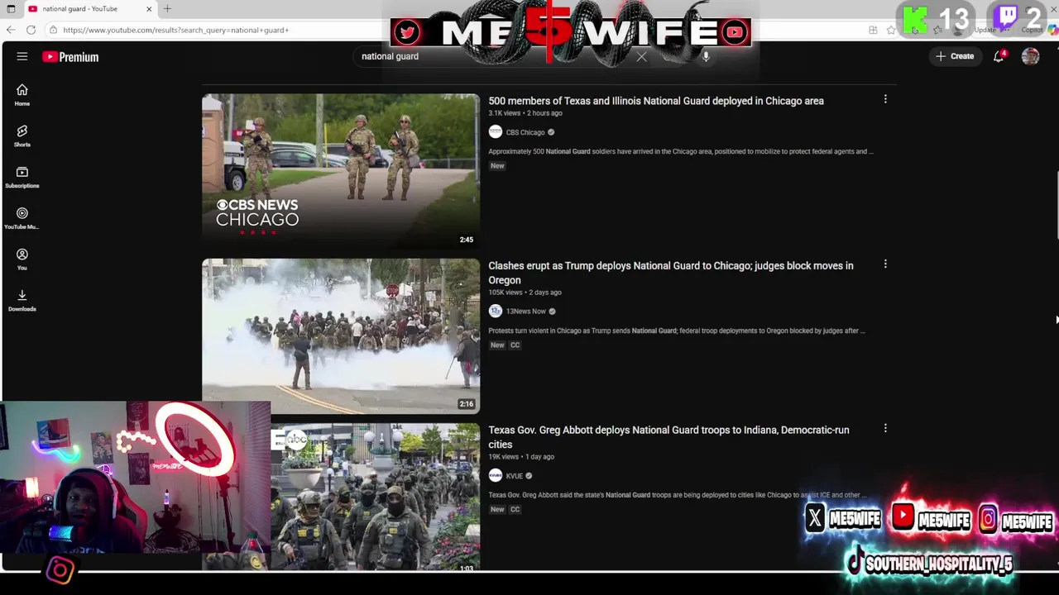Click the CBS Chicago video description snippet
Screen dimensions: 1059x595
point(680,151)
